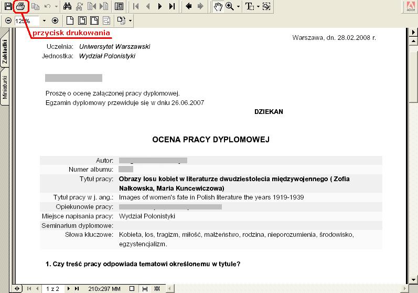The height and width of the screenshot is (293, 418).
Task: Click the English title 'Images of women's fate…'
Action: 211,197
